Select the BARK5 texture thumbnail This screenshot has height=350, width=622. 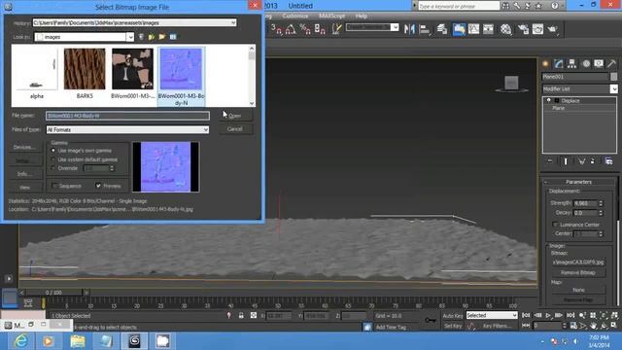coord(85,74)
